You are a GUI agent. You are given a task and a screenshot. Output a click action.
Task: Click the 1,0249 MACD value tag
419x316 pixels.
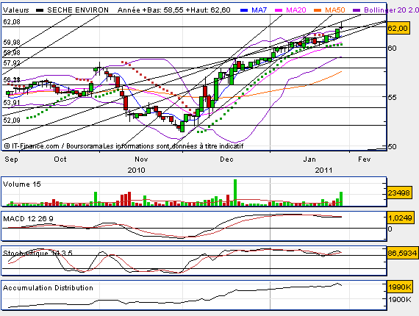(x=400, y=218)
